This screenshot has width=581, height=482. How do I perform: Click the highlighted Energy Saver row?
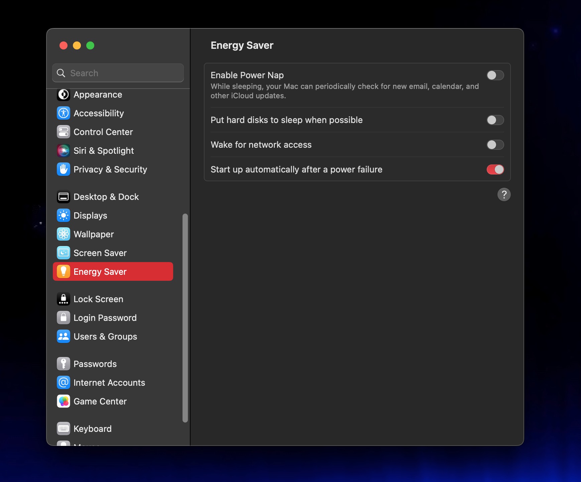113,272
